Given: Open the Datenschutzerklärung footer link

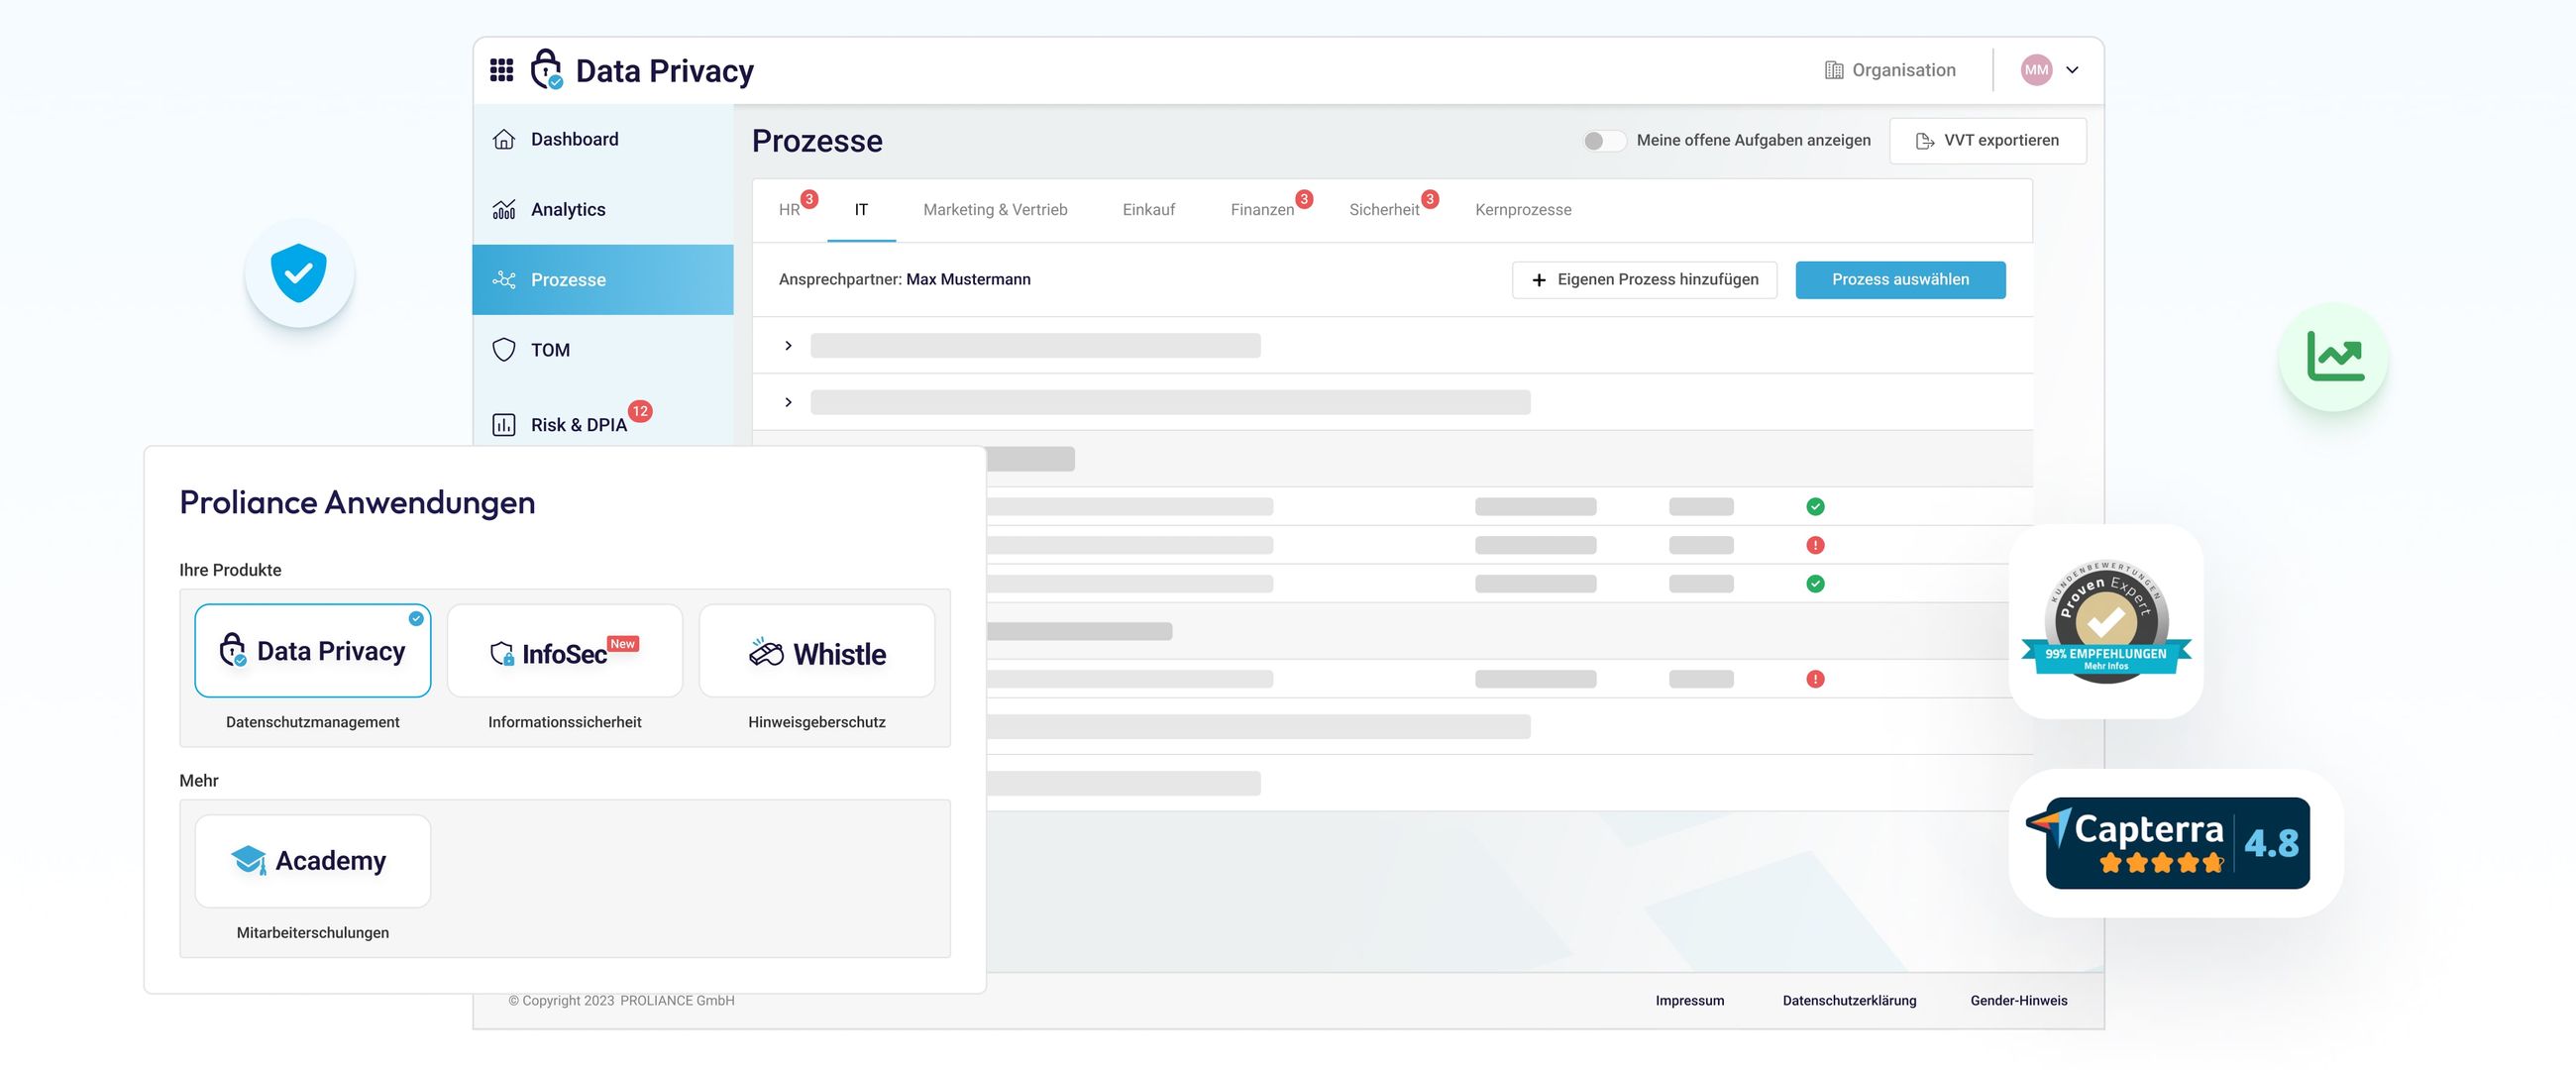Looking at the screenshot, I should coord(1848,1000).
